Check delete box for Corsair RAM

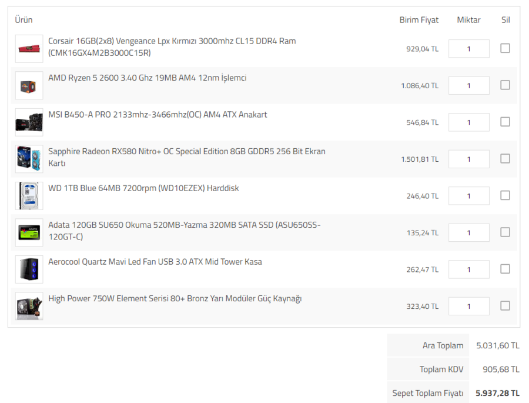(505, 48)
